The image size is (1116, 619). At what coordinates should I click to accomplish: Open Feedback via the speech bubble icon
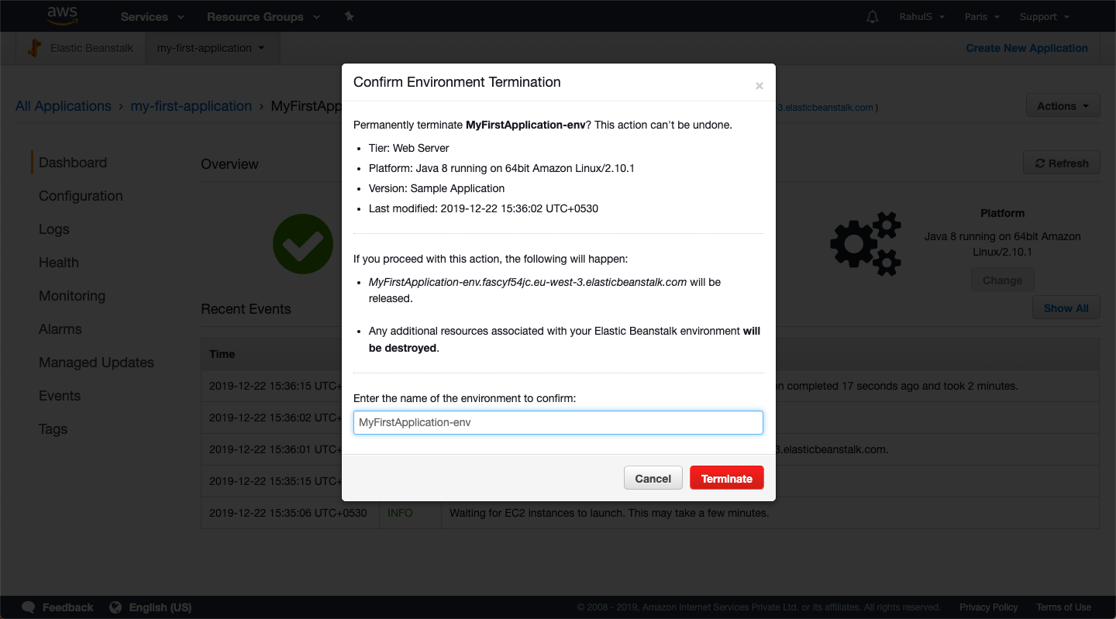pos(28,607)
